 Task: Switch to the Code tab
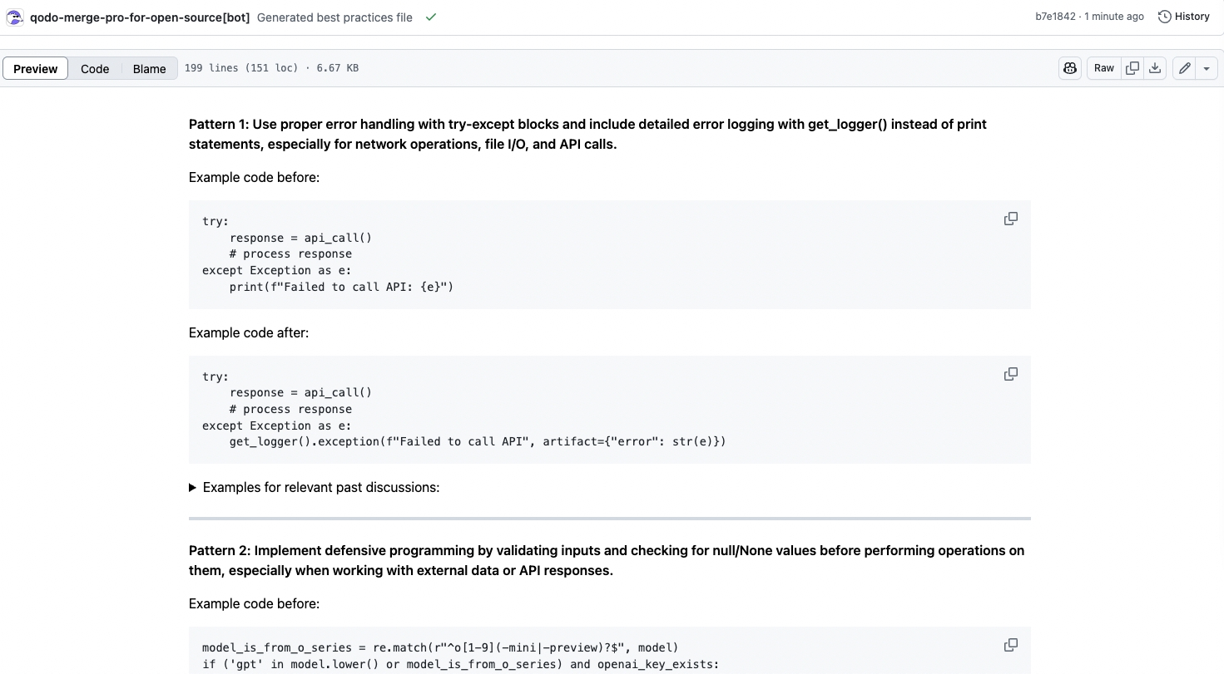[95, 68]
